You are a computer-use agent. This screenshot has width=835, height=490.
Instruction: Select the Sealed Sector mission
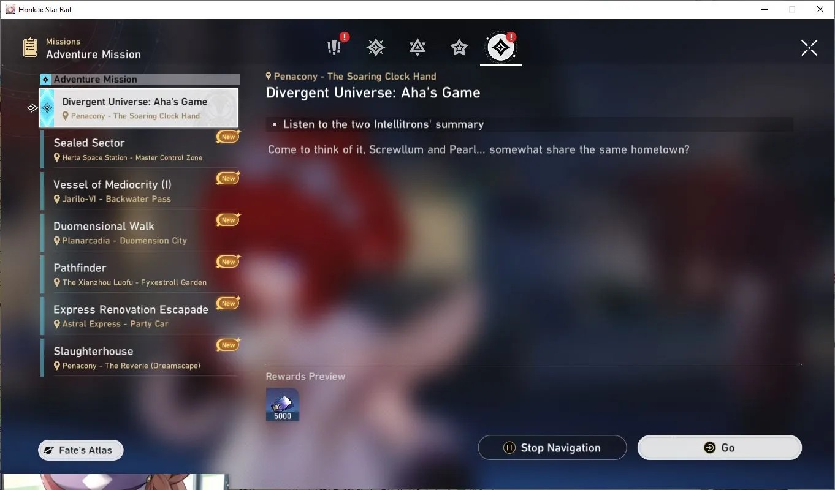coord(139,149)
